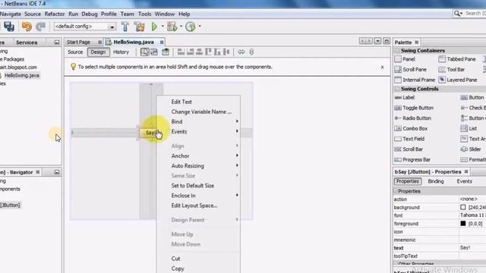Image resolution: width=486 pixels, height=273 pixels.
Task: Run the project with the green arrow
Action: [154, 27]
